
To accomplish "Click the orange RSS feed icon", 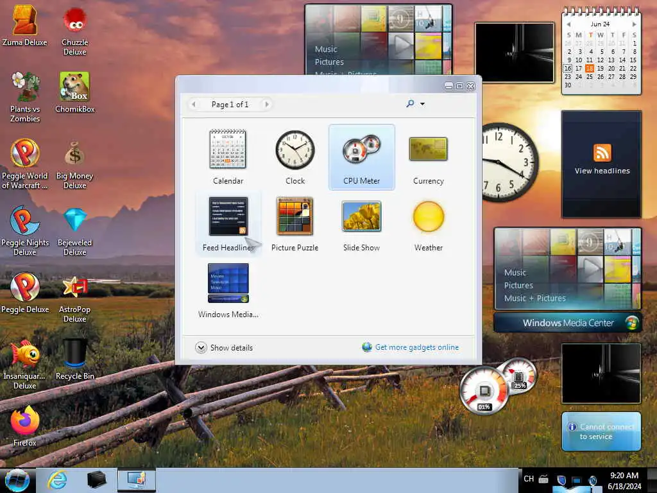I will point(602,152).
